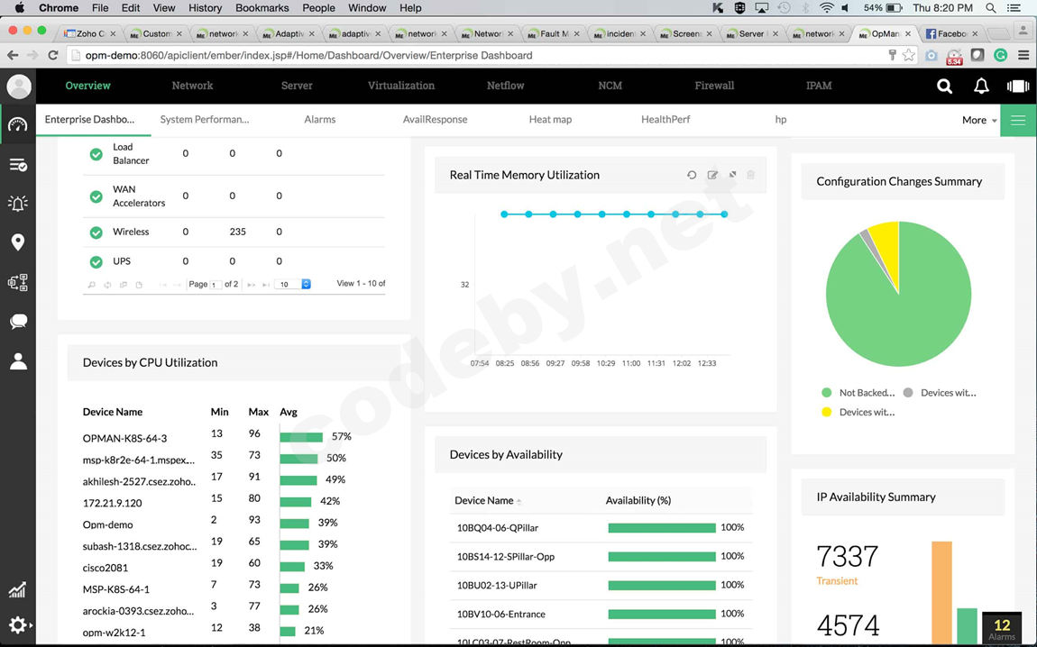Image resolution: width=1037 pixels, height=647 pixels.
Task: Open the Firewall top tab
Action: [714, 86]
